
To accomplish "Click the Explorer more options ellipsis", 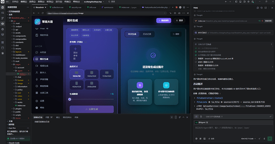I will (28, 7).
